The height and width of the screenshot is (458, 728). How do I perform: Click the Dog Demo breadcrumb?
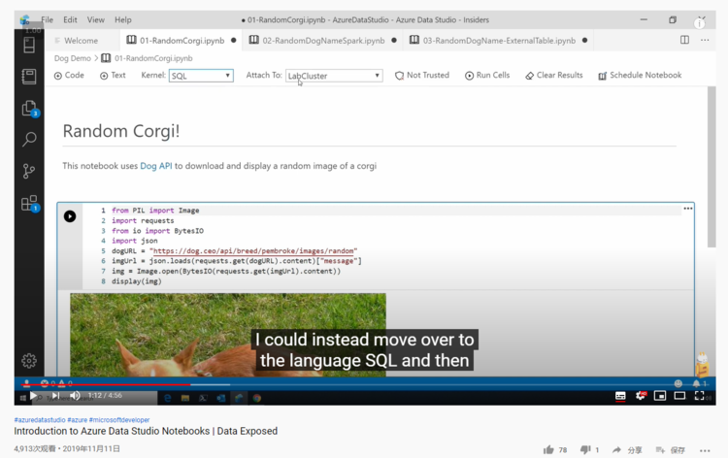(x=73, y=58)
